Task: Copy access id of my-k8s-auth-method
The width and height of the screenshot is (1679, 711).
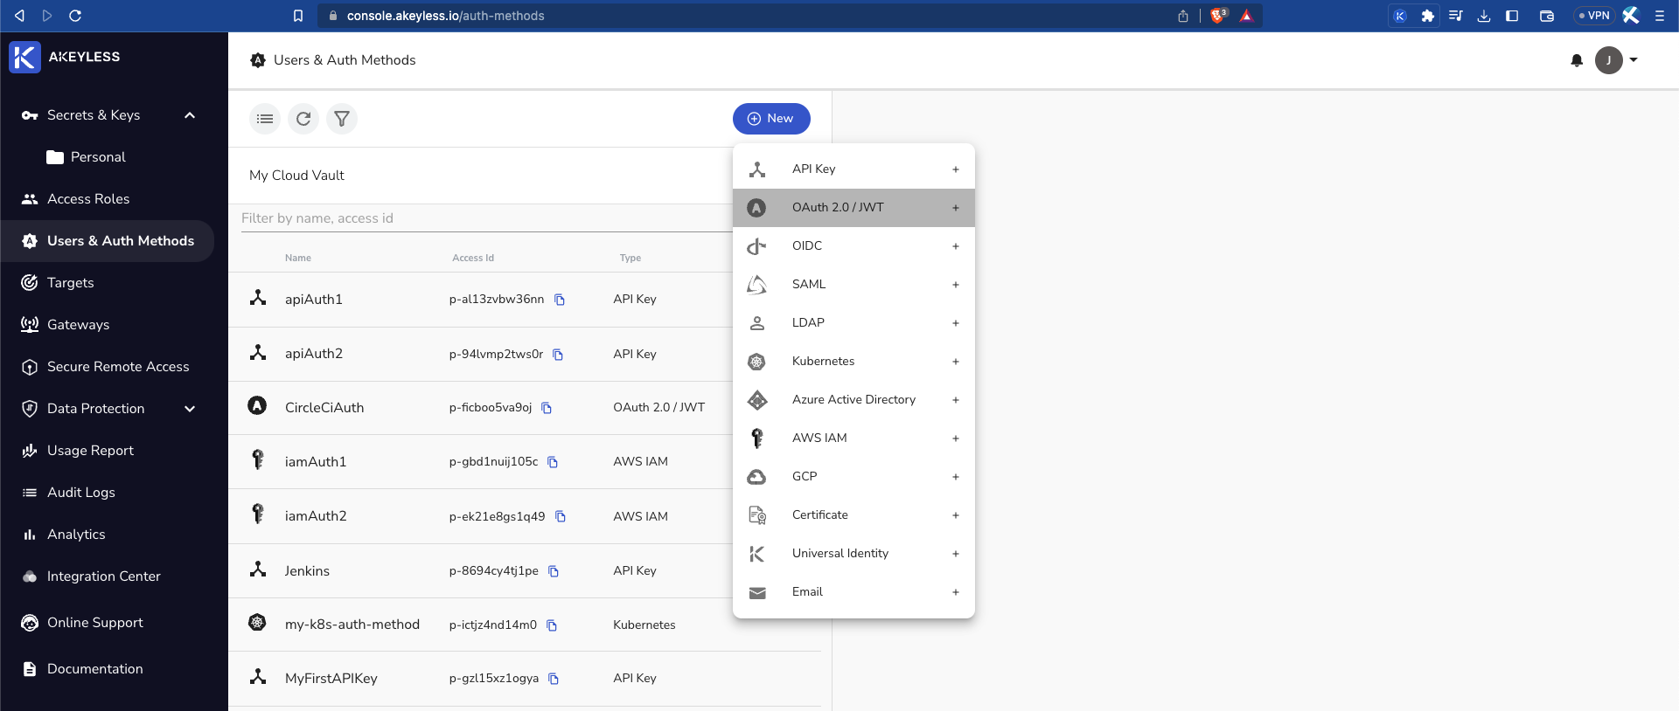Action: click(552, 625)
